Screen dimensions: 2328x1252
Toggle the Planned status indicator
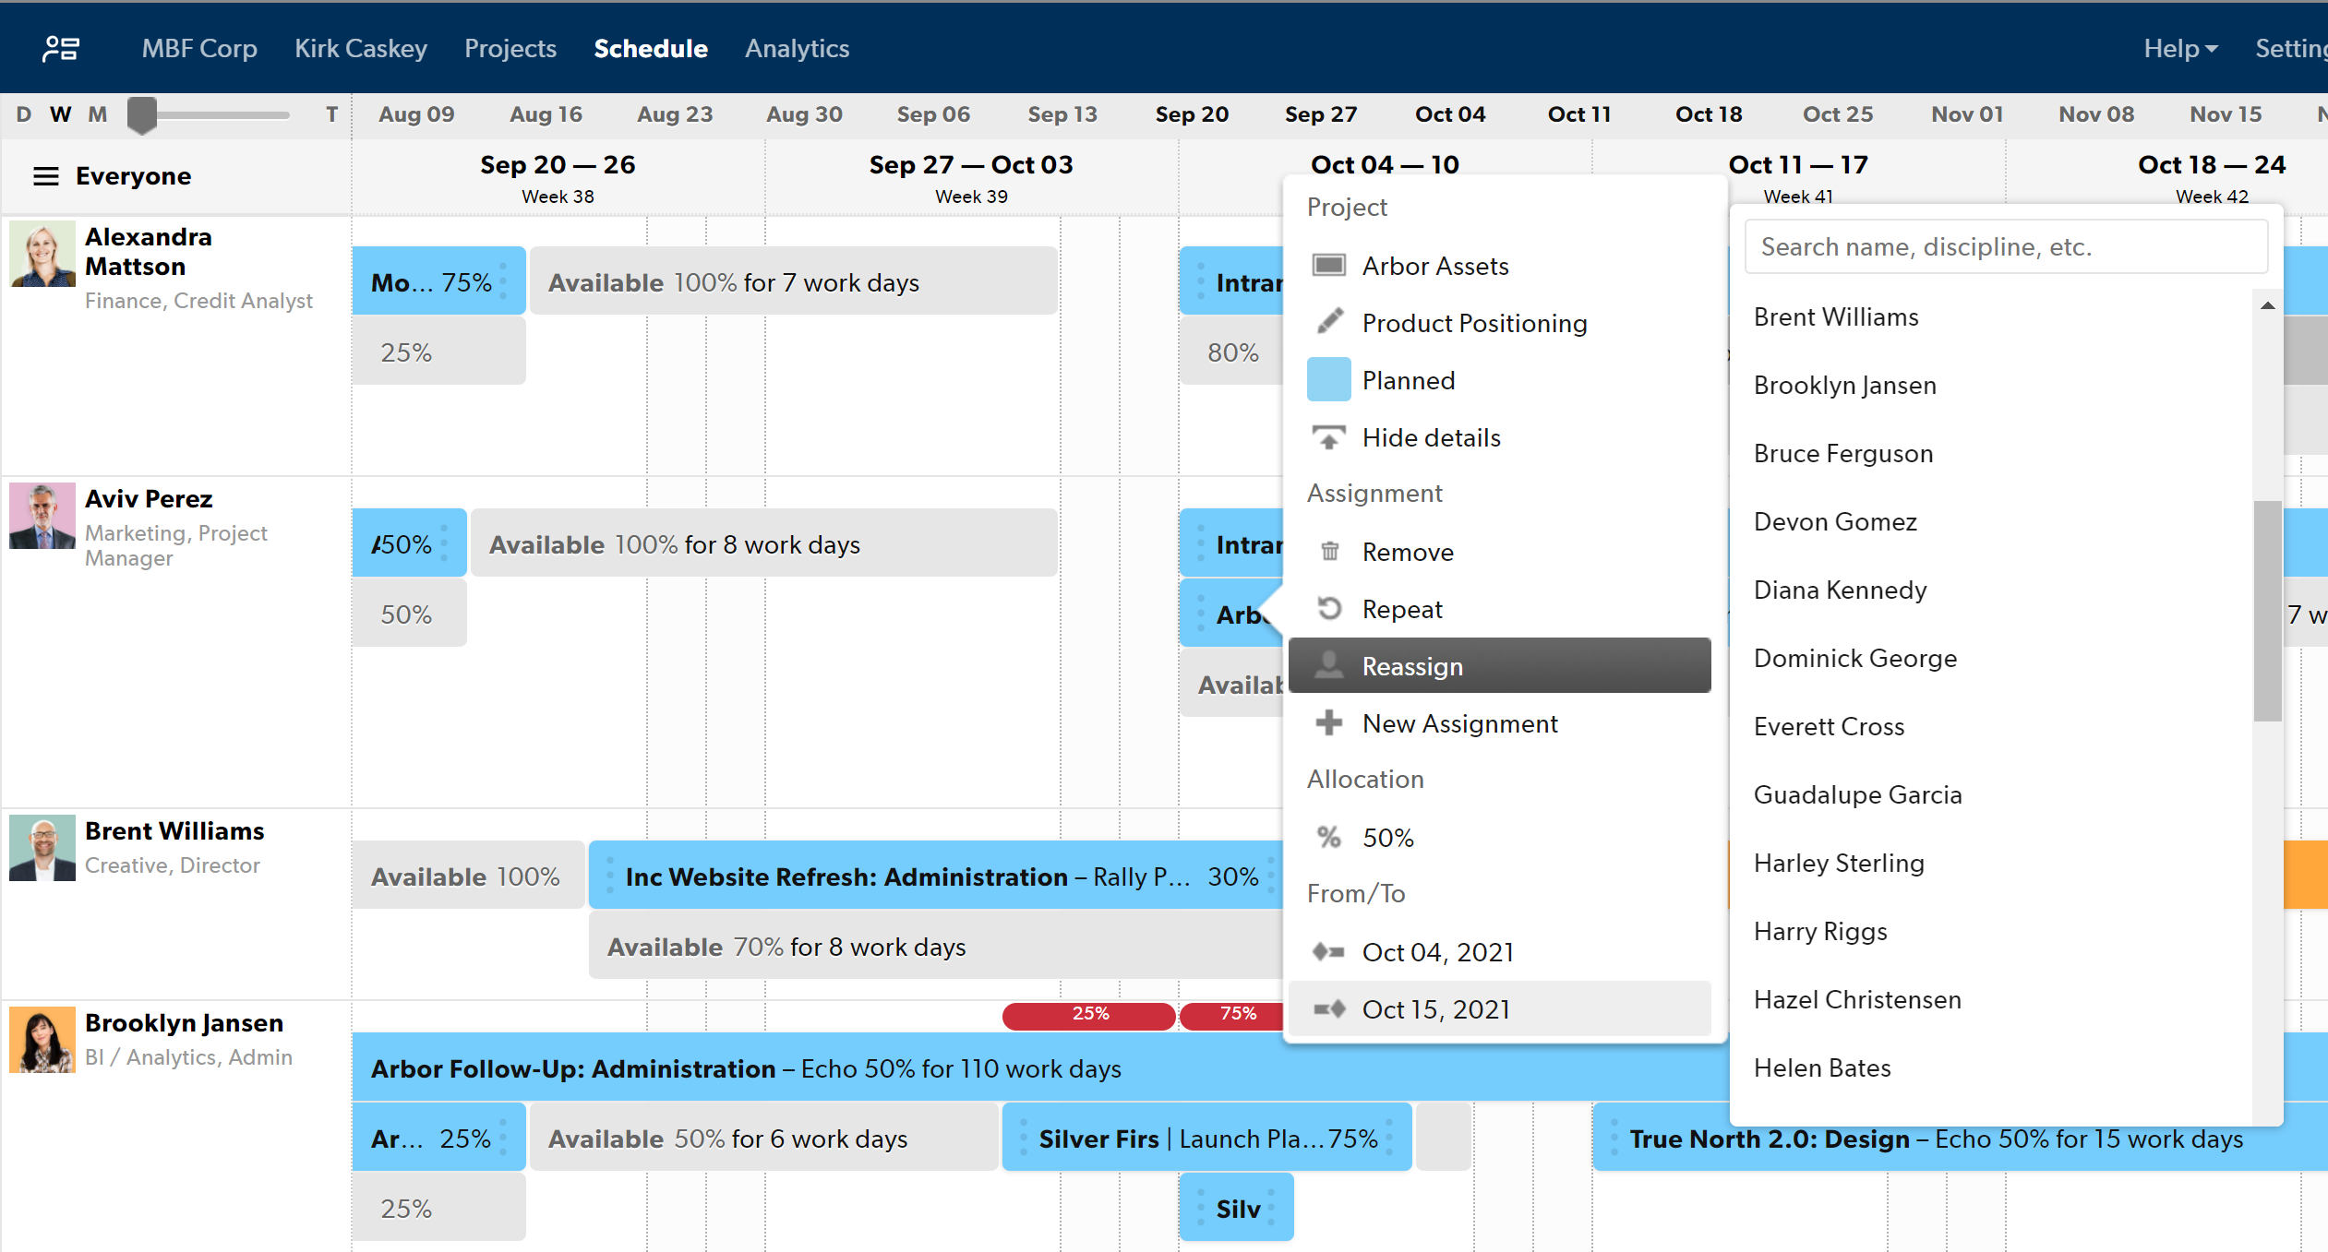[x=1330, y=381]
